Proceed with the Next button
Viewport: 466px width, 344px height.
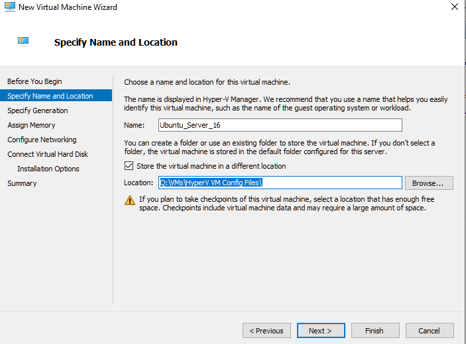[x=321, y=330]
